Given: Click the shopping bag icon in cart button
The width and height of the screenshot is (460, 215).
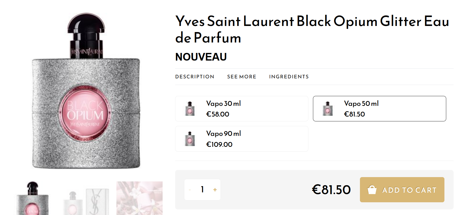Looking at the screenshot, I should (372, 190).
